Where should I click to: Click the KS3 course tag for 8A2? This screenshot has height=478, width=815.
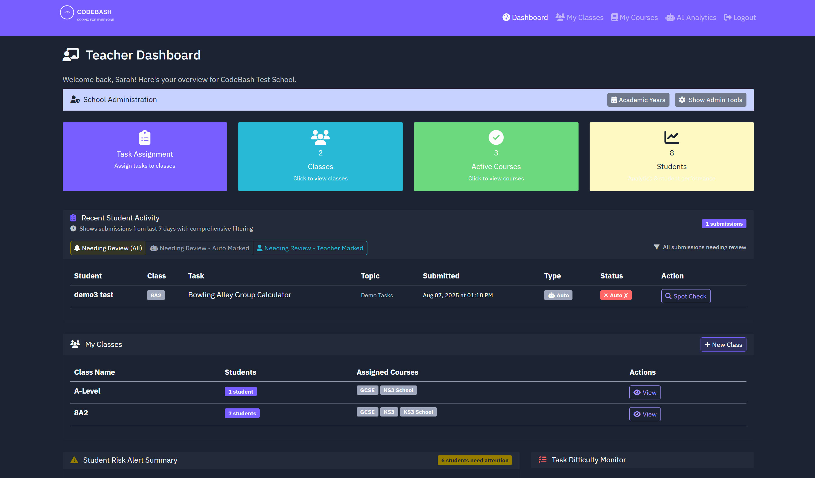tap(389, 412)
